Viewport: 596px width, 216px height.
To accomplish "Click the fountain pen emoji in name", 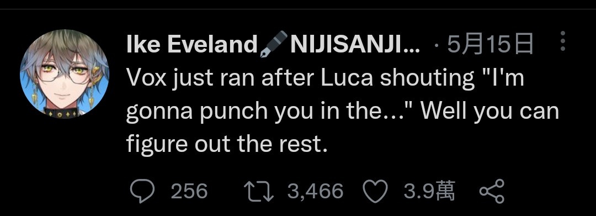I will pos(274,44).
